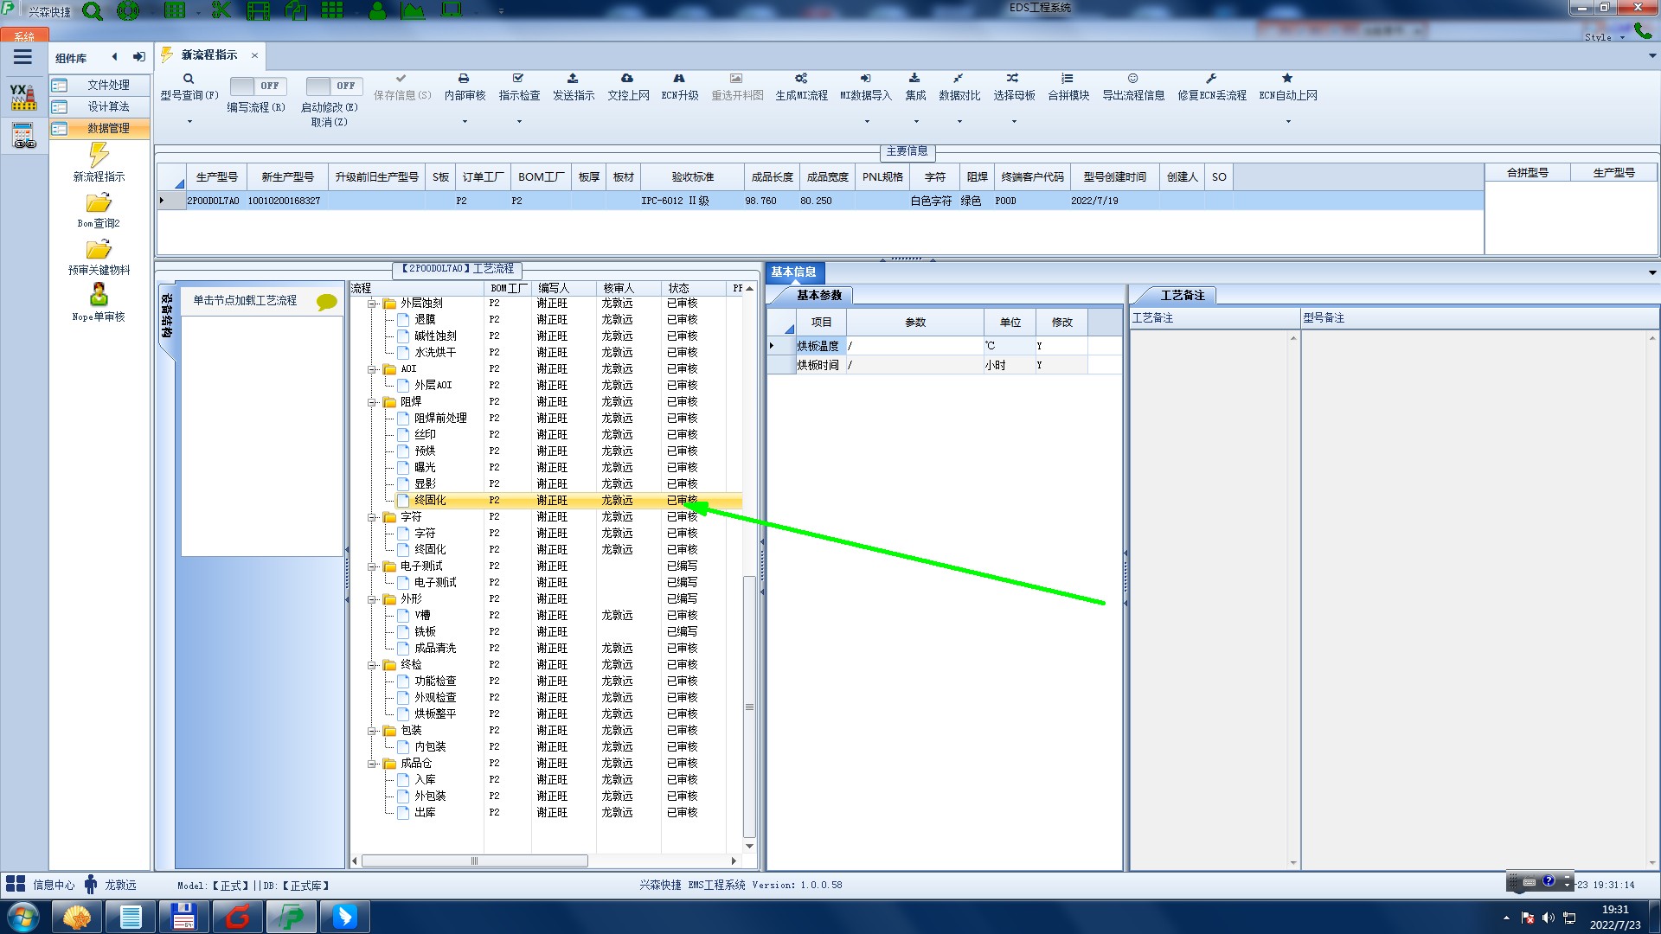Collapse the 成品仓 tree node
Screen dimensions: 1661x934
pos(372,764)
